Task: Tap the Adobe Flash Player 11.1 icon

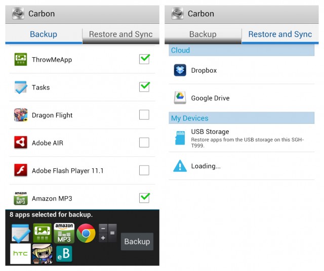Action: click(x=21, y=170)
